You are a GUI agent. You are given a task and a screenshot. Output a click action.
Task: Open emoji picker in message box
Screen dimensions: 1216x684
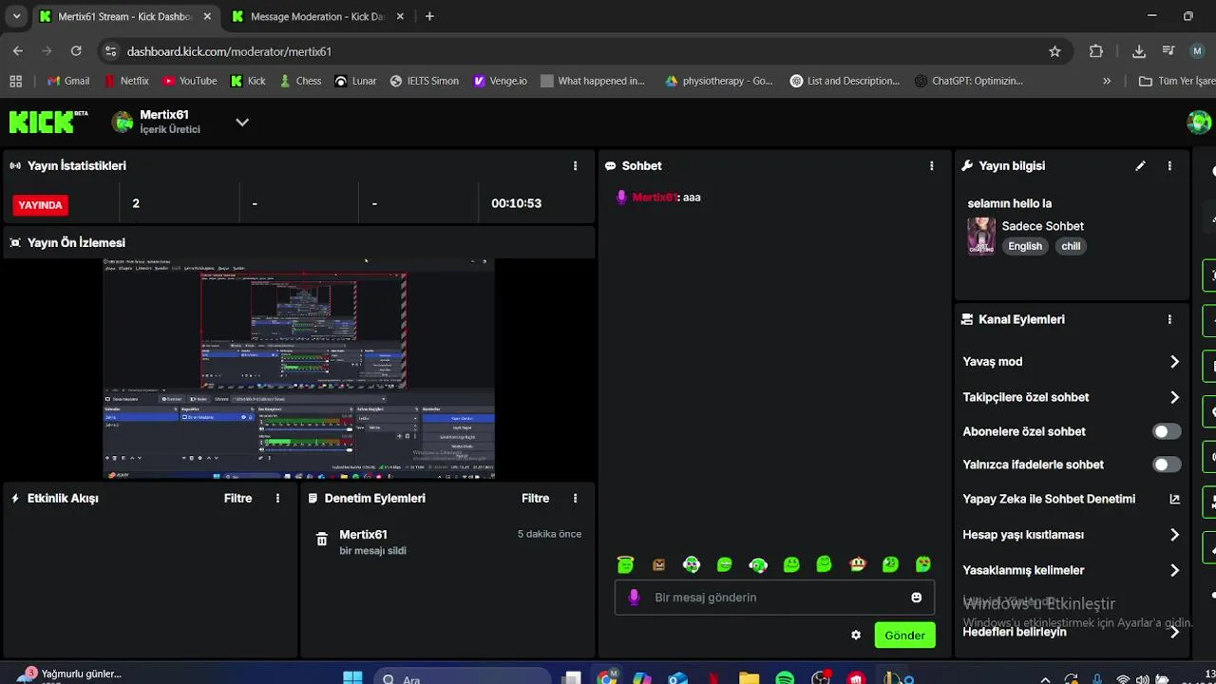point(916,598)
